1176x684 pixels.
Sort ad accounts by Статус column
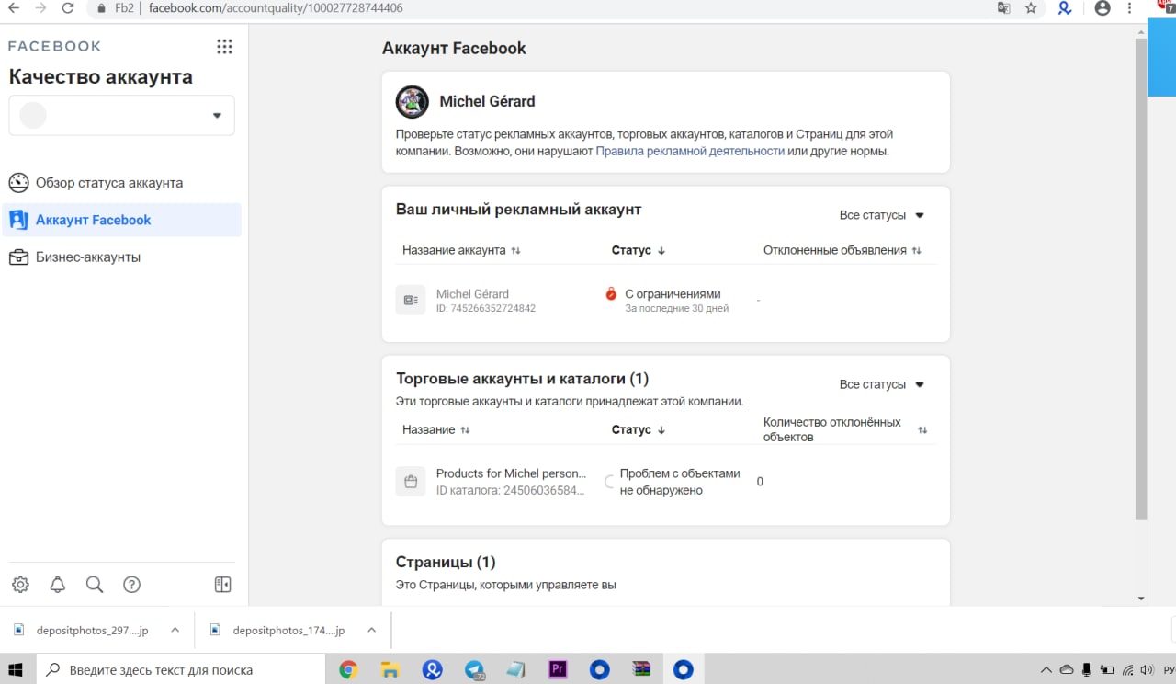[639, 250]
